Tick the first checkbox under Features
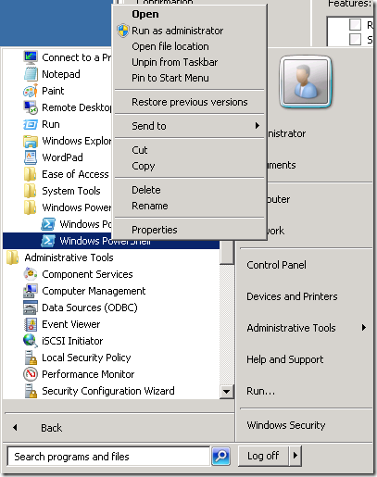 pos(355,24)
